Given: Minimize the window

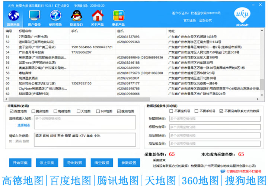Looking at the screenshot, I should pos(253,5).
